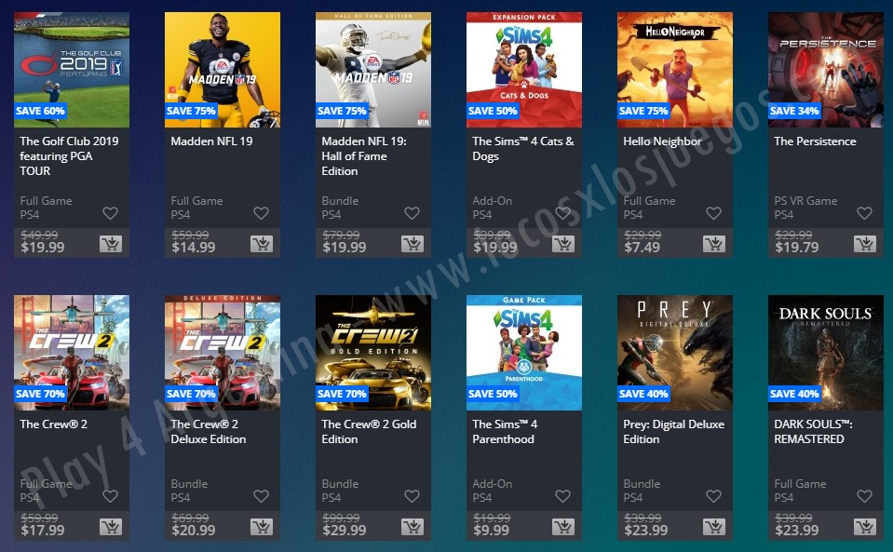Open Madden NFL 19 cover thumbnail

click(223, 70)
